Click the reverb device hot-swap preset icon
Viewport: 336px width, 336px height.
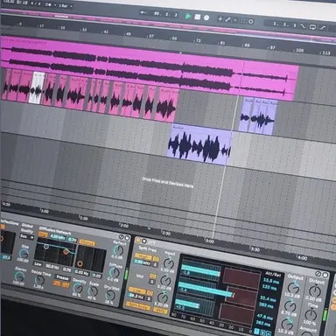click(122, 236)
